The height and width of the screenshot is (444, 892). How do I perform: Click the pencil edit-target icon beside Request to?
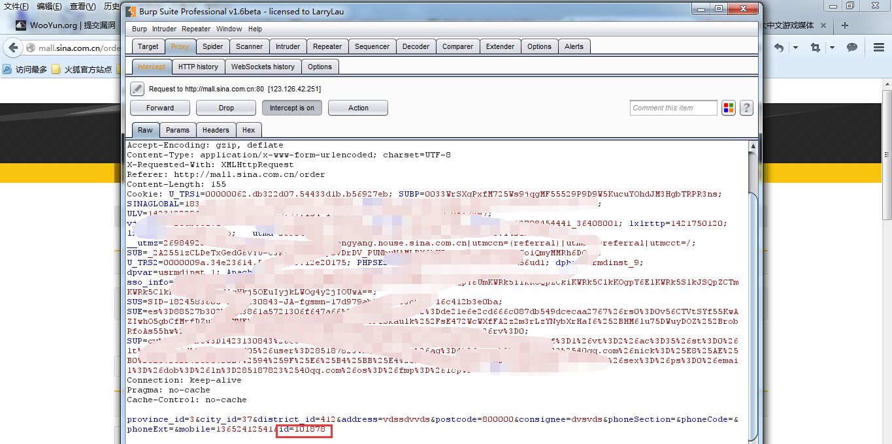137,89
